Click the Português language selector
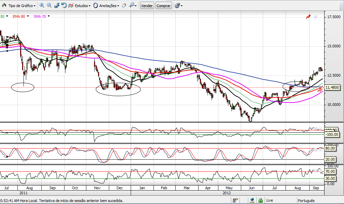This screenshot has height=204, width=344. tap(306, 200)
